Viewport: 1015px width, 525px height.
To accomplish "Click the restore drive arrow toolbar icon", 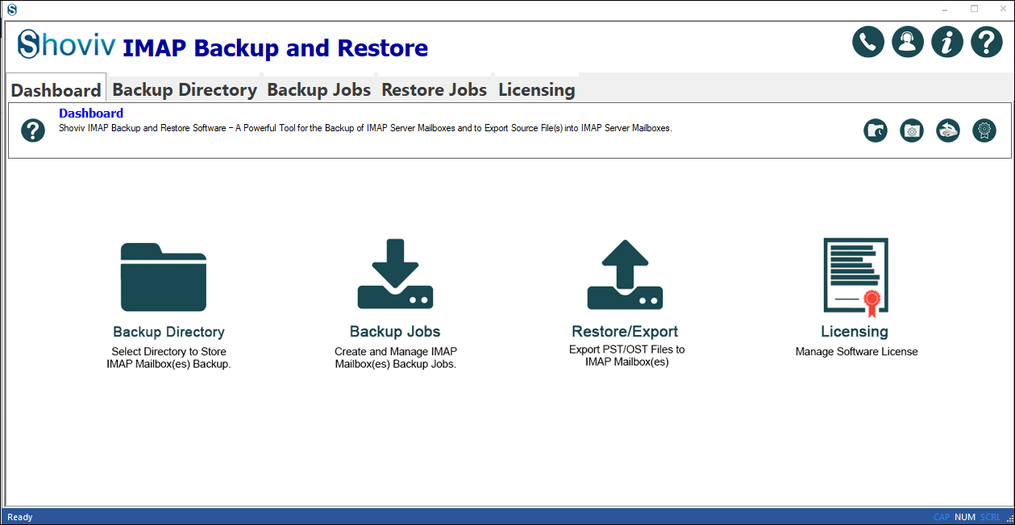I will pos(948,130).
